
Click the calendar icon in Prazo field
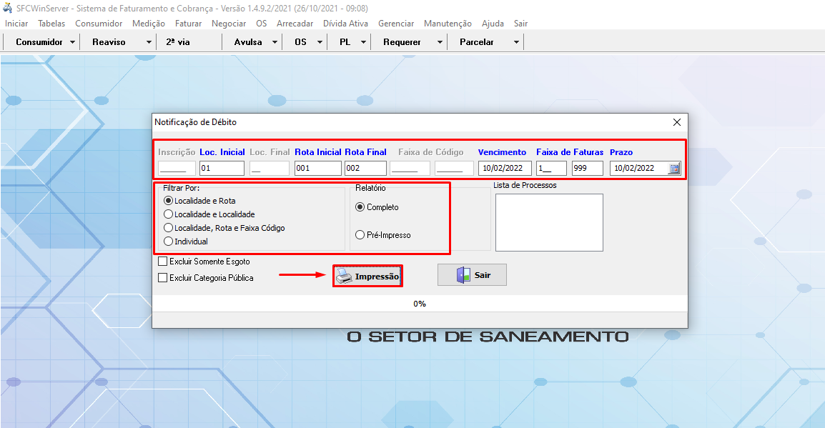click(674, 169)
